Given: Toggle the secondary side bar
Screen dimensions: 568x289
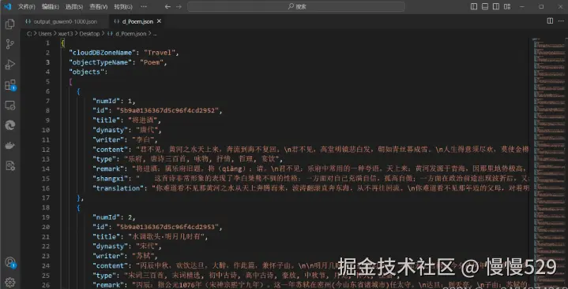Looking at the screenshot, I should (496, 6).
